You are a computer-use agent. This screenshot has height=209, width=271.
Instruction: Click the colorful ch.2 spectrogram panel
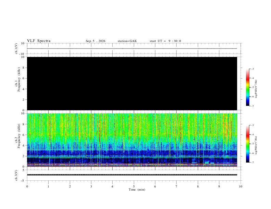point(132,140)
